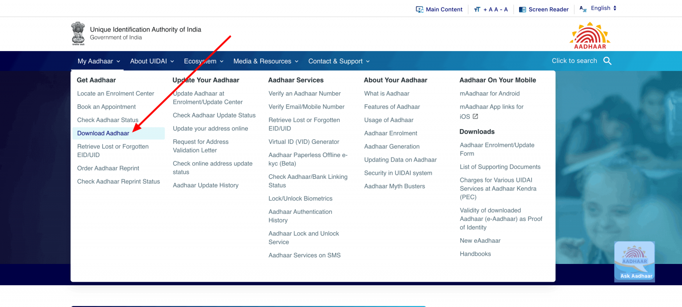The height and width of the screenshot is (307, 682).
Task: Click the Main Content skip icon
Action: (419, 9)
